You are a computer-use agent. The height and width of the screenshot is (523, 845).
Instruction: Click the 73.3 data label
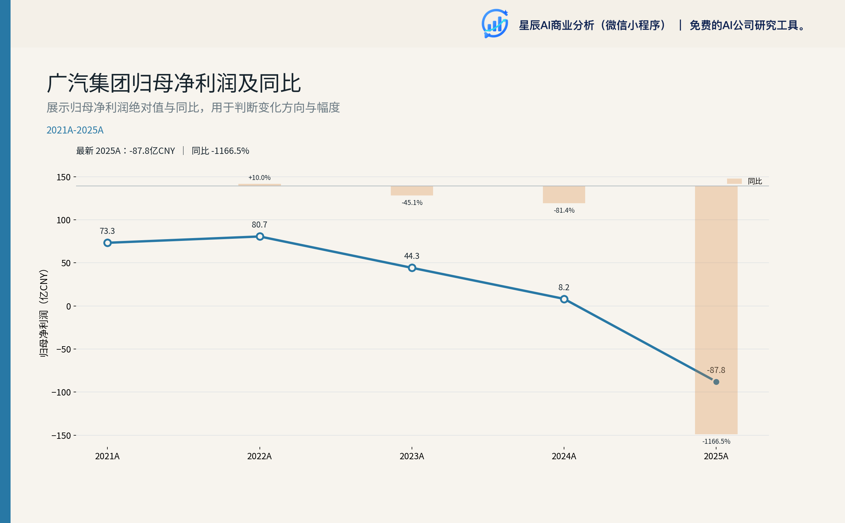point(107,231)
